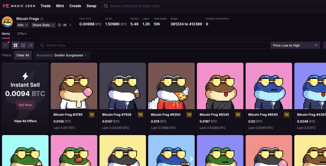Viewport: 326px width, 166px height.
Task: Open the Bitcoin Frog #6350 pizza frog image
Action: (171, 86)
